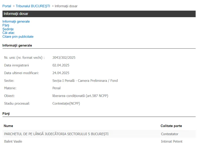
Task: Click the case number 3043/302/2025
Action: [x=64, y=58]
